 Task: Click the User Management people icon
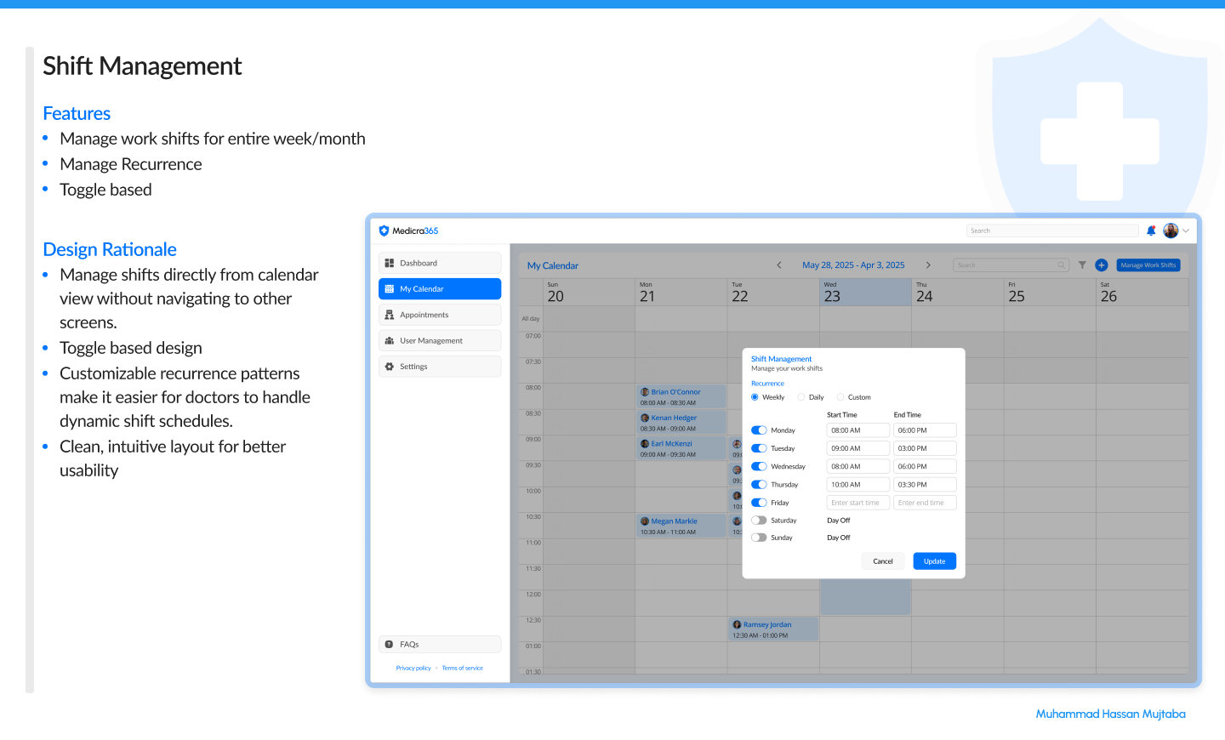coord(389,340)
